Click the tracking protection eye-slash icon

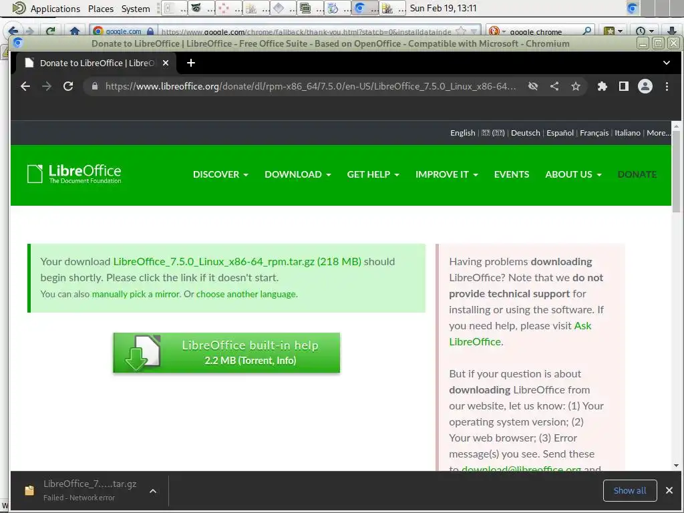533,86
